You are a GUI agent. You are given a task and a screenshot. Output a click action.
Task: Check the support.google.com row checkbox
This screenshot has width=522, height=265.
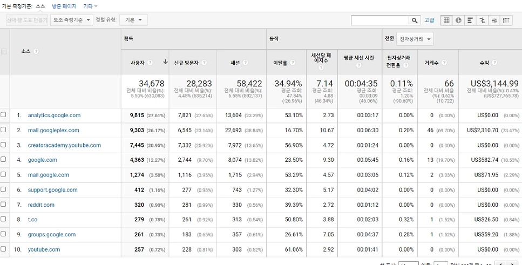3,189
